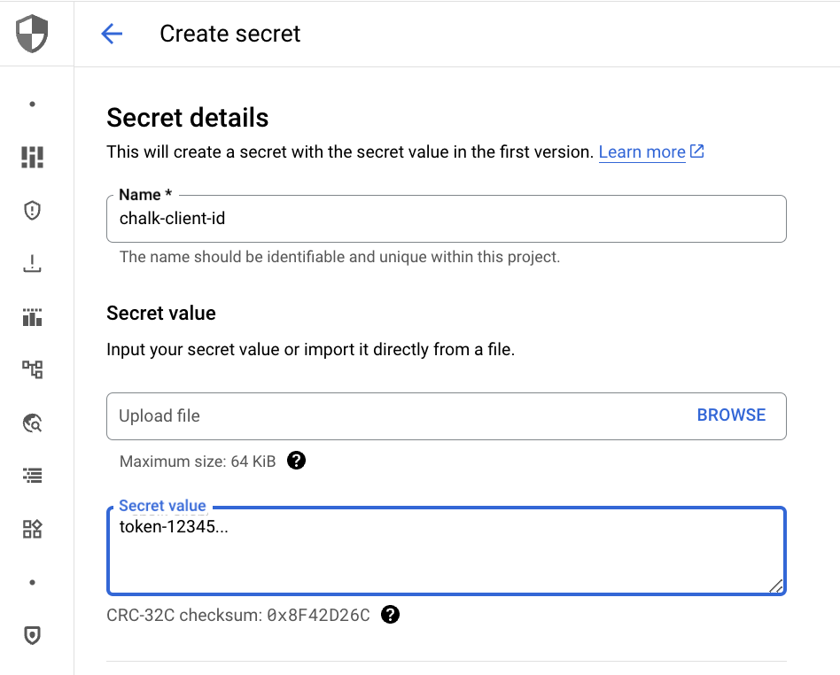Open the dashboard tiles icon in the sidebar

click(x=32, y=157)
